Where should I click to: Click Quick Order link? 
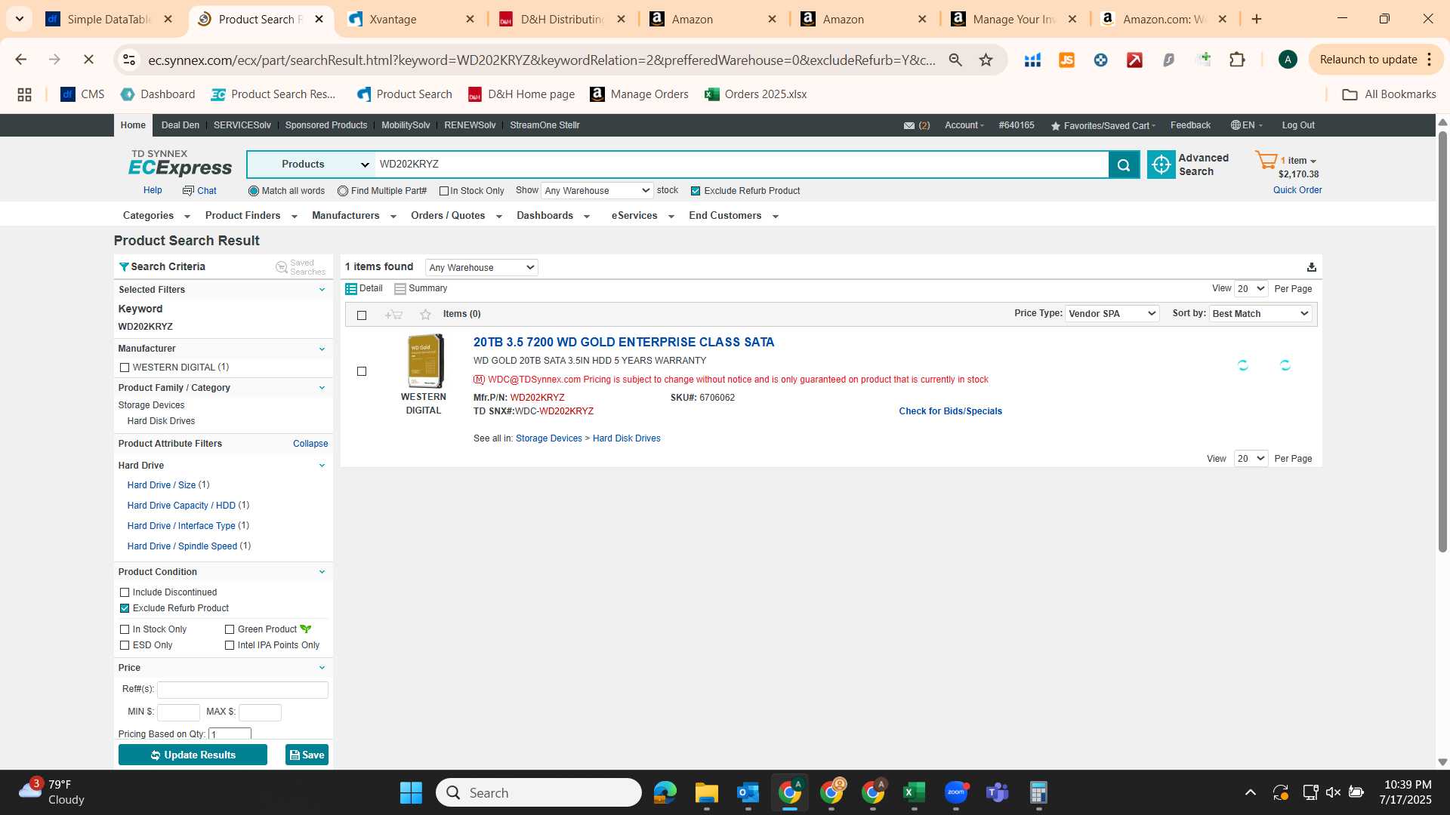pyautogui.click(x=1297, y=190)
